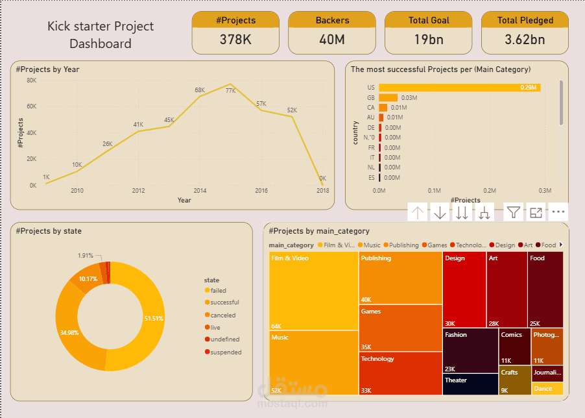The height and width of the screenshot is (418, 585).
Task: Click successful legend color marker
Action: pyautogui.click(x=207, y=302)
